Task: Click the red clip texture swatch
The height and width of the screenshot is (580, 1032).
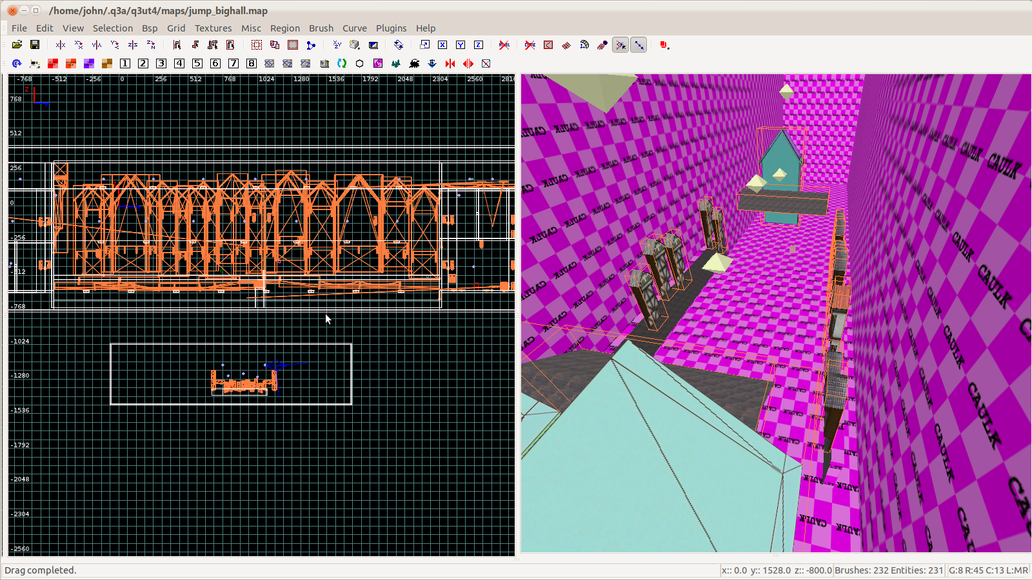Action: tap(53, 63)
